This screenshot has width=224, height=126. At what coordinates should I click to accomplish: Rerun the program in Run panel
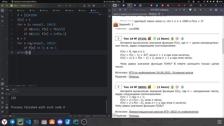(6, 94)
